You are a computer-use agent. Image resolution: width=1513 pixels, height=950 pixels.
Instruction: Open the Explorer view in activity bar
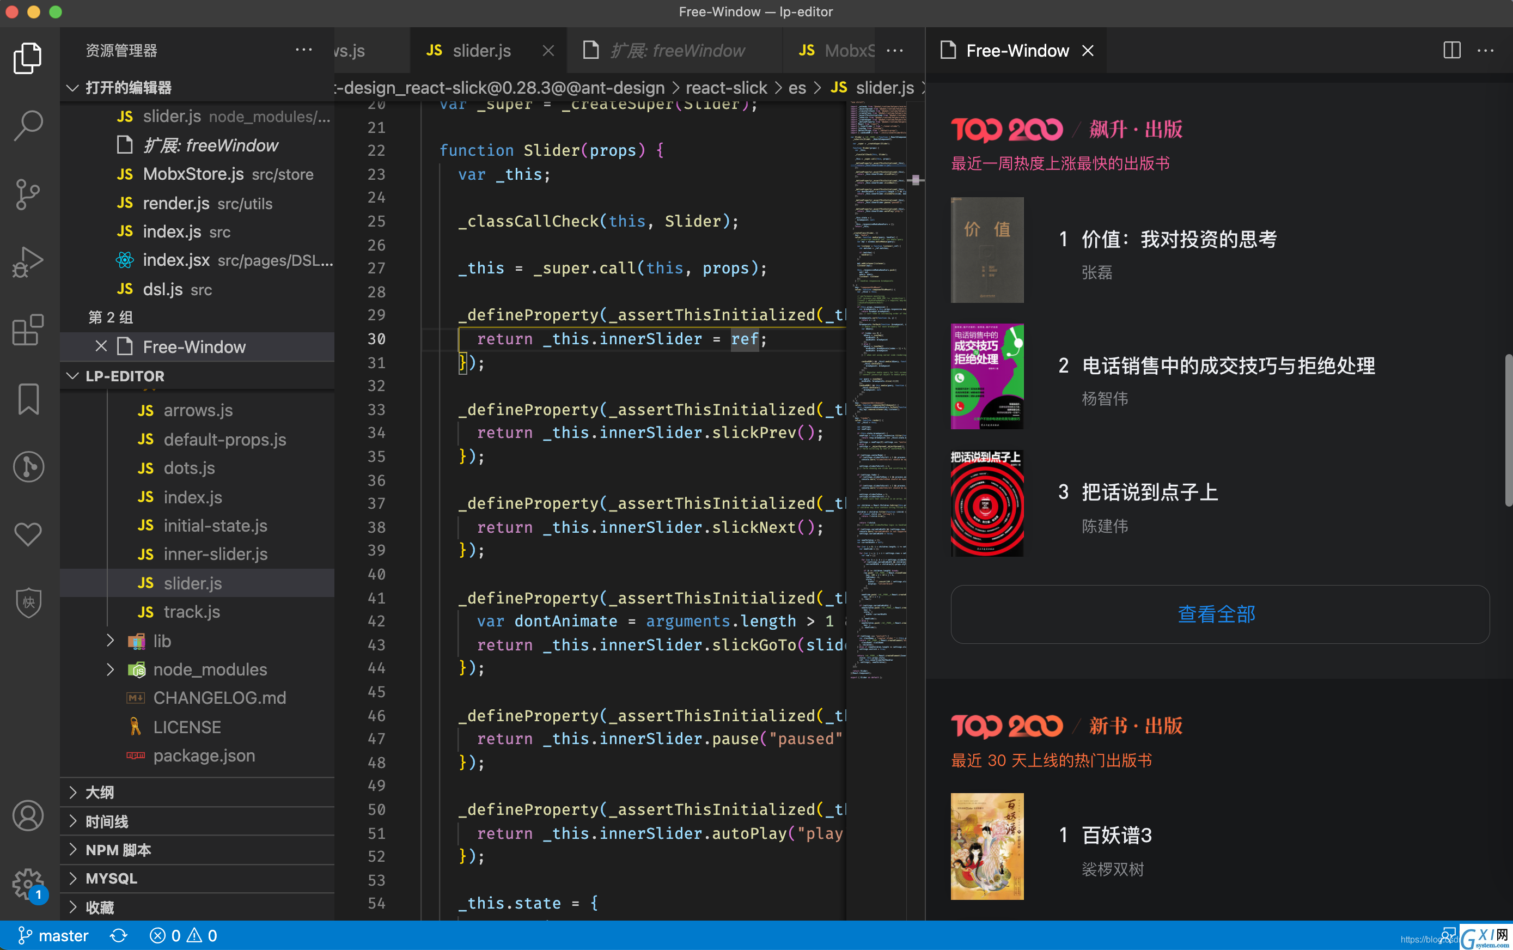[x=28, y=58]
